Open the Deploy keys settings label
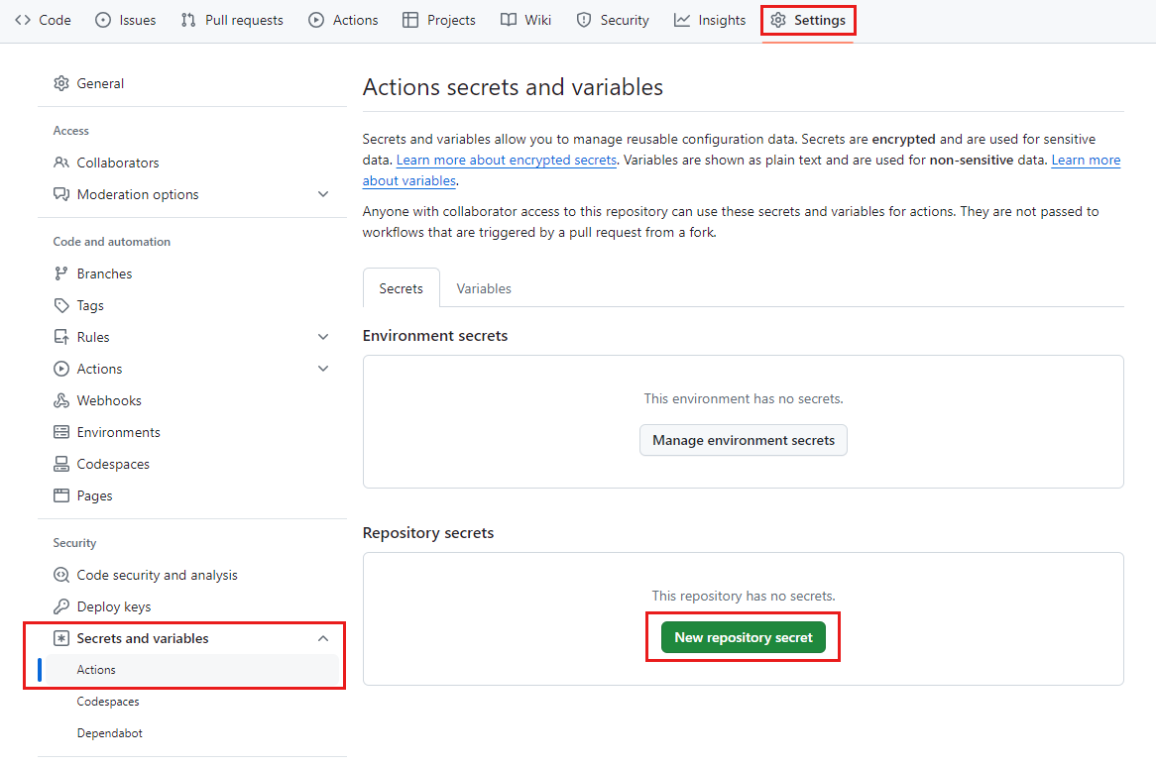 pyautogui.click(x=114, y=606)
